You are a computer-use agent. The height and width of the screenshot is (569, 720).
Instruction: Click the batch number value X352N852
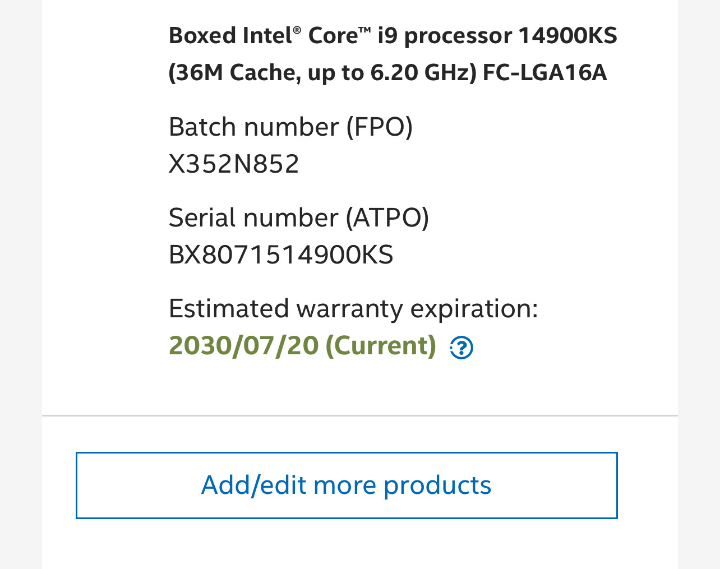(234, 164)
